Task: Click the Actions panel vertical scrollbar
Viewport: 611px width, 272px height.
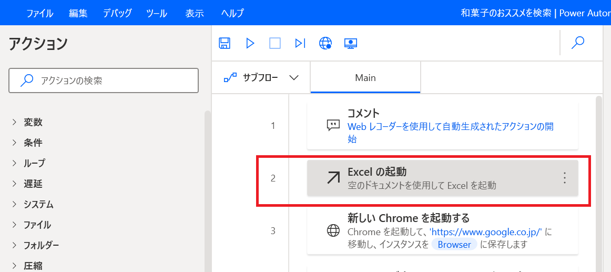Action: pyautogui.click(x=208, y=191)
